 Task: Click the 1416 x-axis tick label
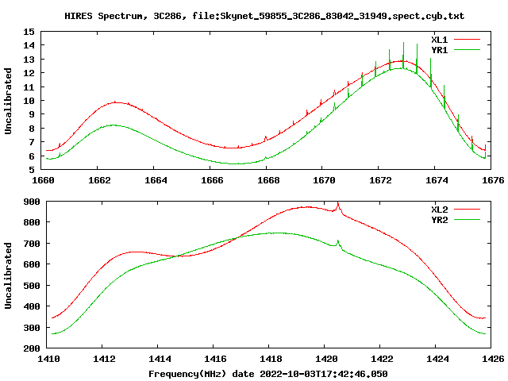[215, 359]
